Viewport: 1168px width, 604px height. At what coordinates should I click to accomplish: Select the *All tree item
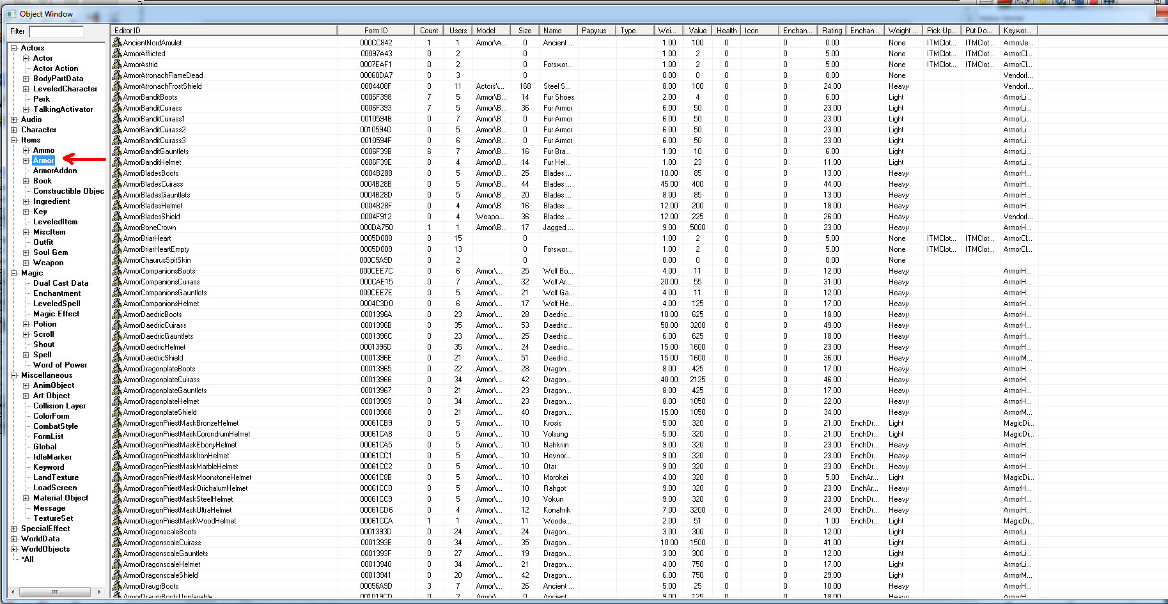point(27,559)
